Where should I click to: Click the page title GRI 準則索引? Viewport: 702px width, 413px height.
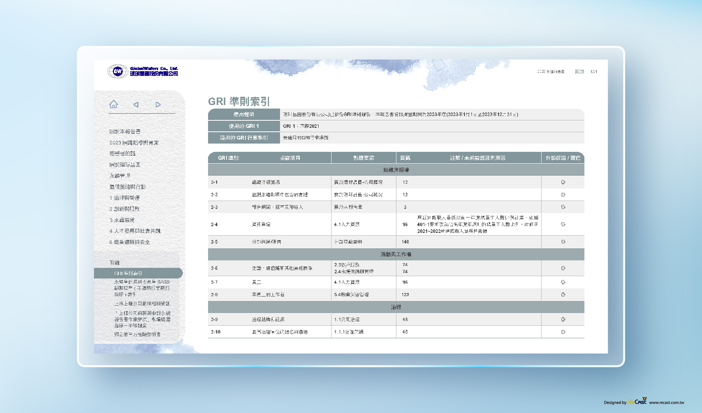point(239,101)
